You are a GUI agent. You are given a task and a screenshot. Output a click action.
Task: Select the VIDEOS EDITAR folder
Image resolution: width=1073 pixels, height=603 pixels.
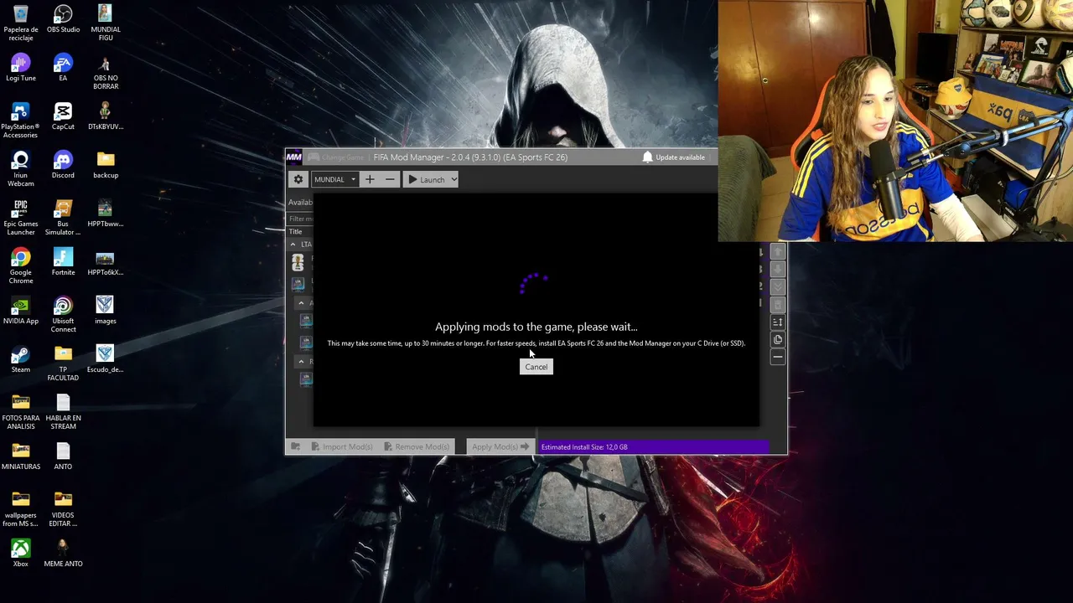(x=63, y=509)
